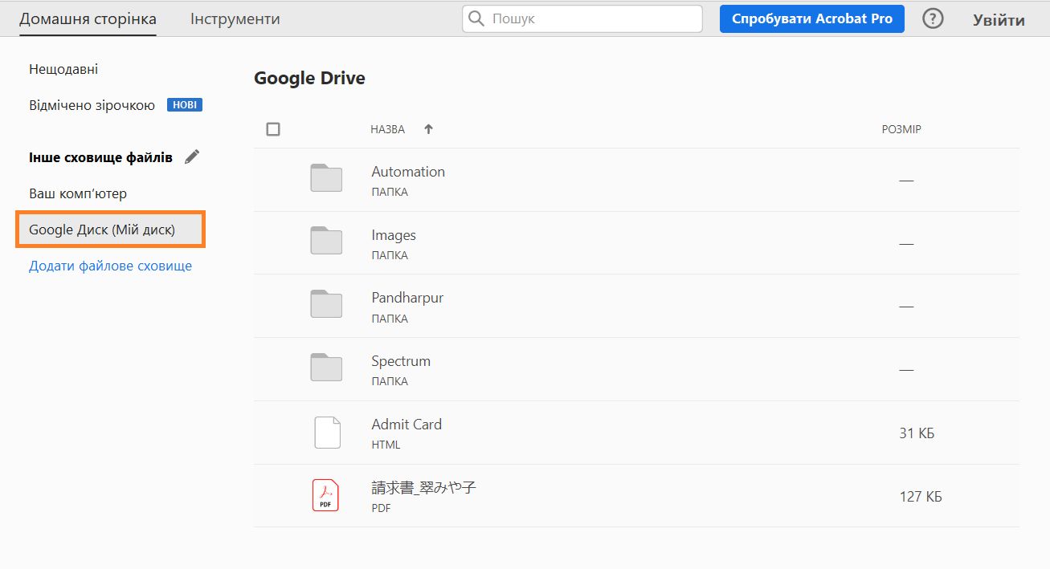Open the Spectrum folder icon
1050x569 pixels.
click(x=325, y=368)
